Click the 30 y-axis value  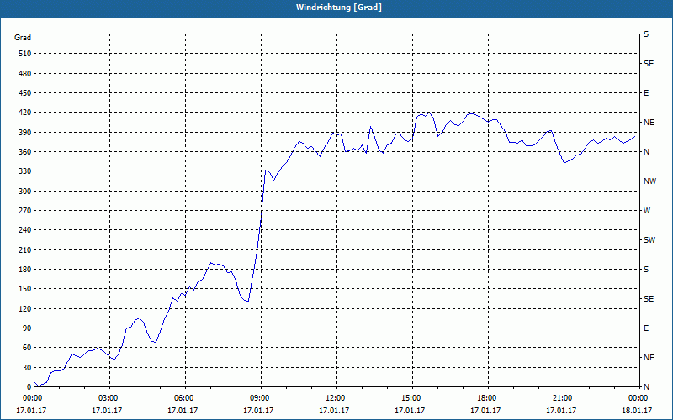[27, 367]
